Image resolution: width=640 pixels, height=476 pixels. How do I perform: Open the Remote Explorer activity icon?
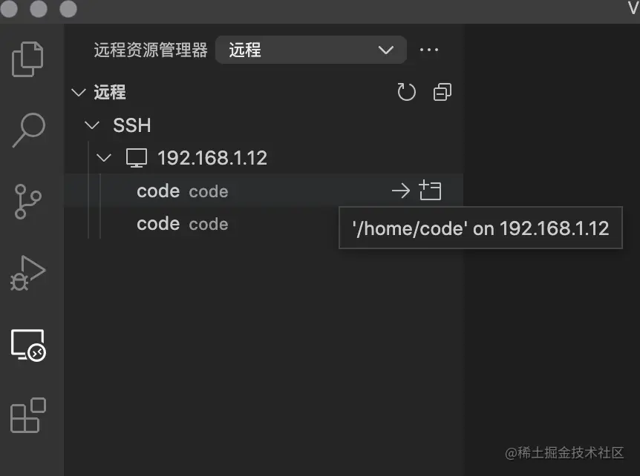(28, 346)
